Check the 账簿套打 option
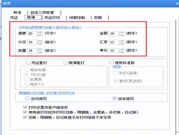179x135 pixels. 65,63
